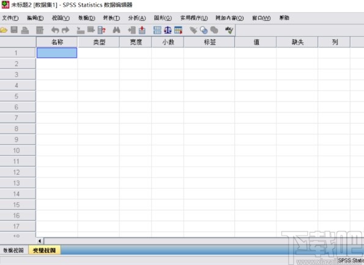This screenshot has width=364, height=265.
Task: Click the split file grid icon
Action: [157, 30]
